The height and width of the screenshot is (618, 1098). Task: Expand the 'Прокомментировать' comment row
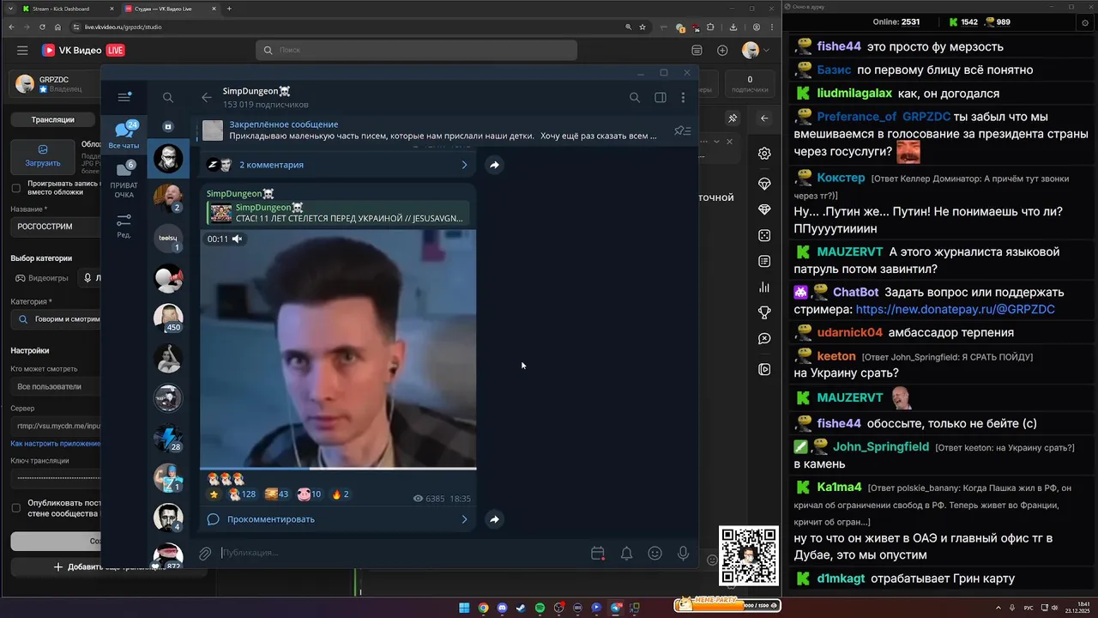338,519
